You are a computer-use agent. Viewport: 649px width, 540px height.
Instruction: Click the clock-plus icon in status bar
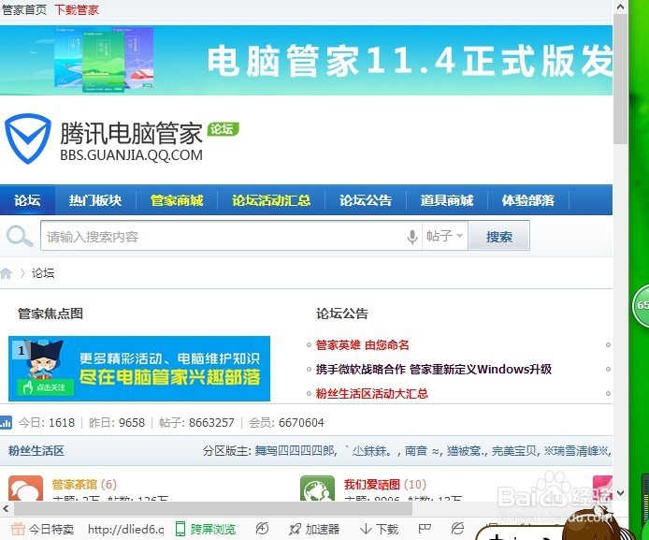pos(263,529)
